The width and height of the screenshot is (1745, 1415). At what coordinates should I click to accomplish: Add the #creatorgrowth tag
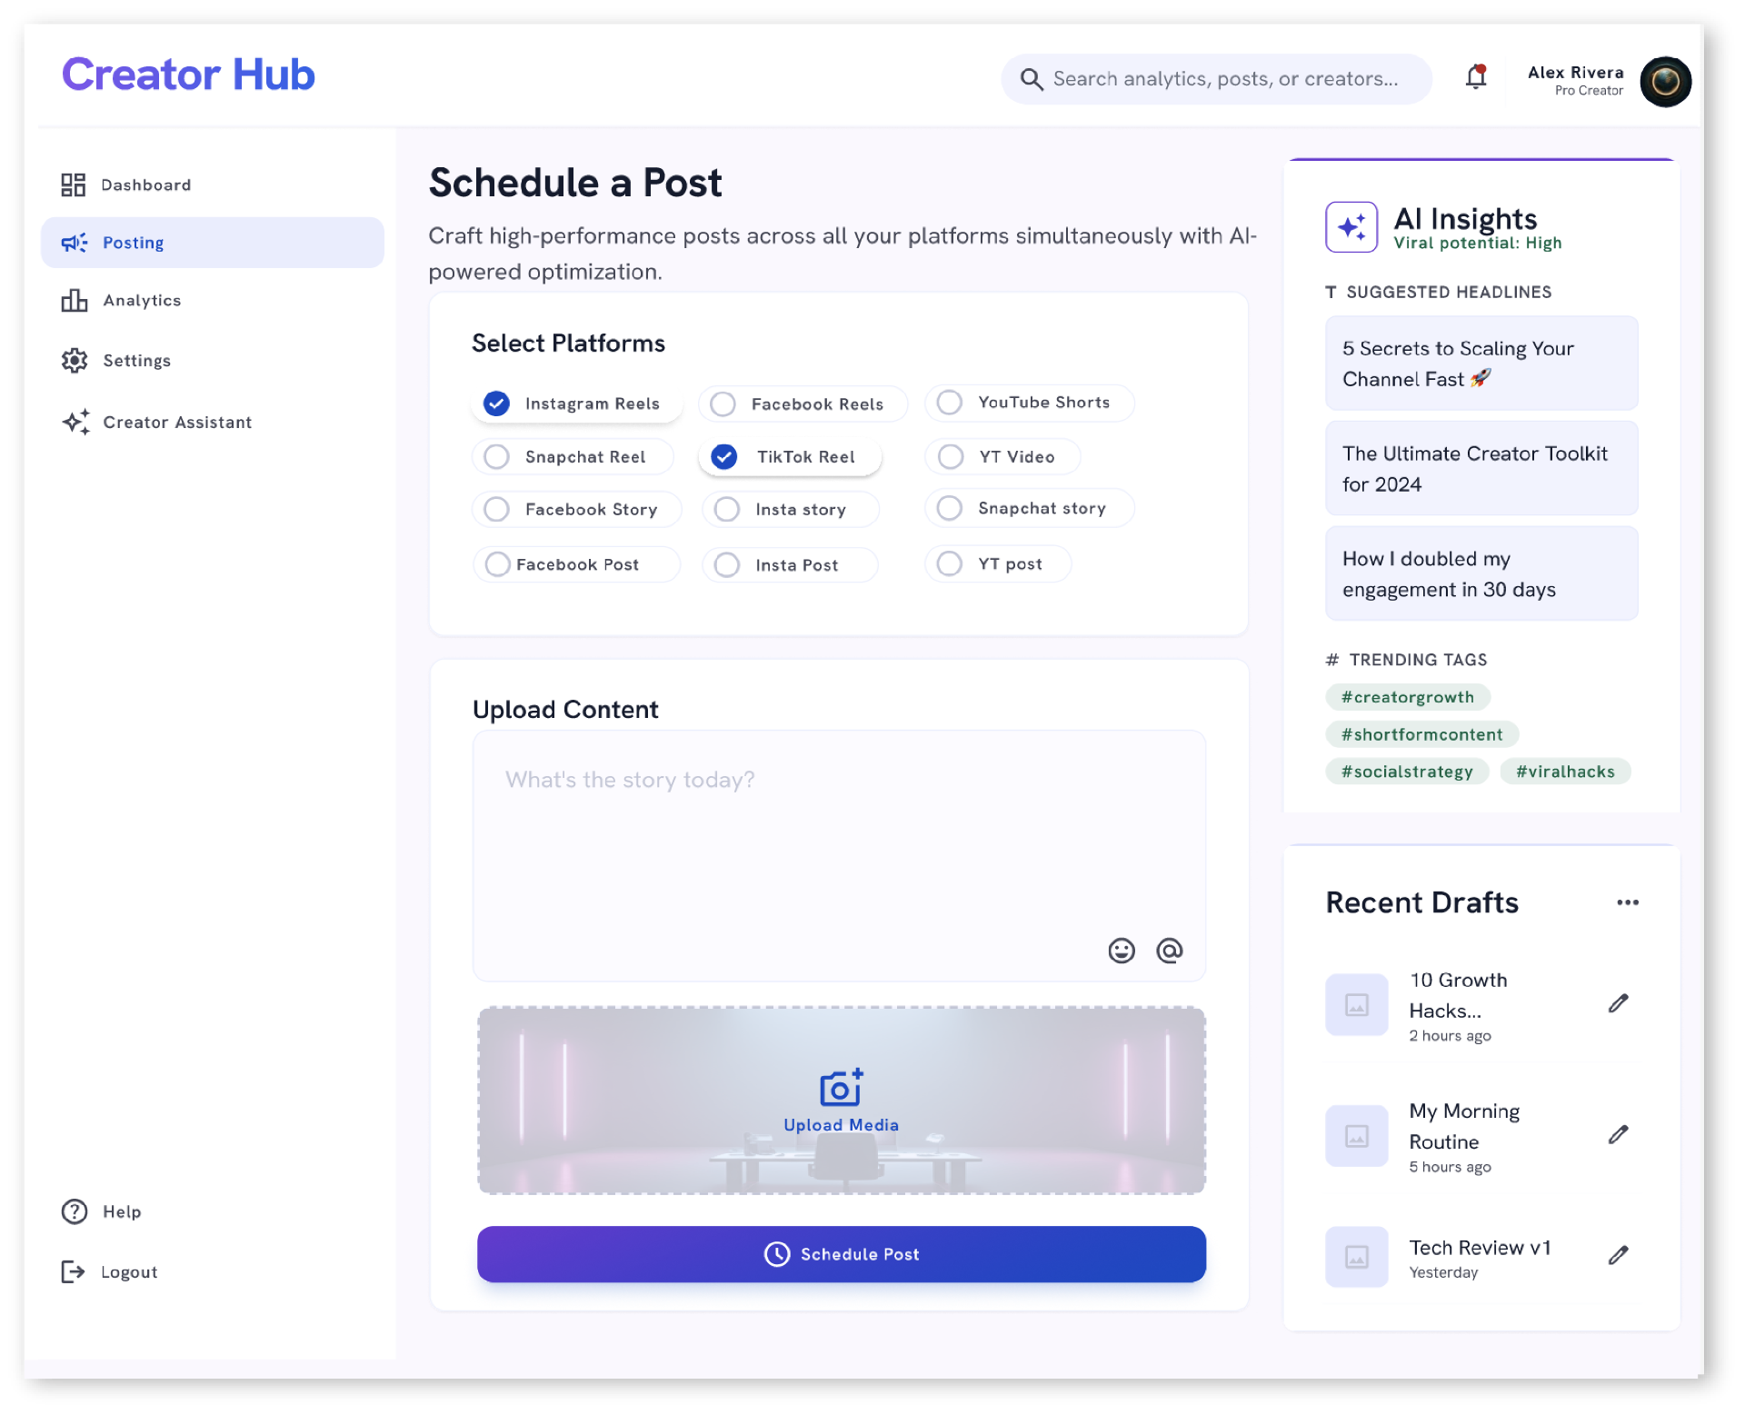[1408, 697]
